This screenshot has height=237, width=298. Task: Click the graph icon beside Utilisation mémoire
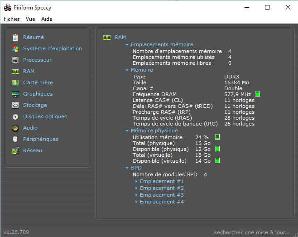[x=217, y=137]
